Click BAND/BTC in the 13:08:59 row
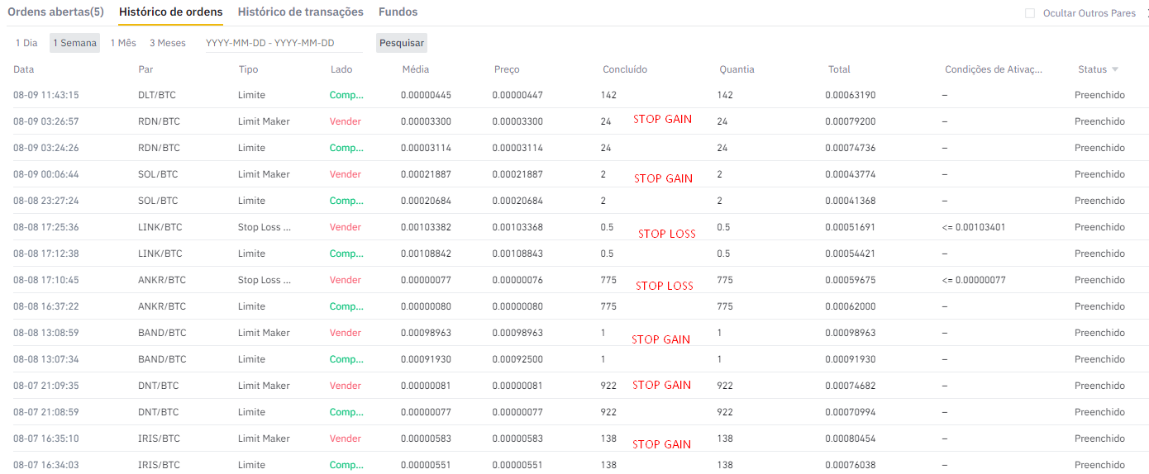 162,333
